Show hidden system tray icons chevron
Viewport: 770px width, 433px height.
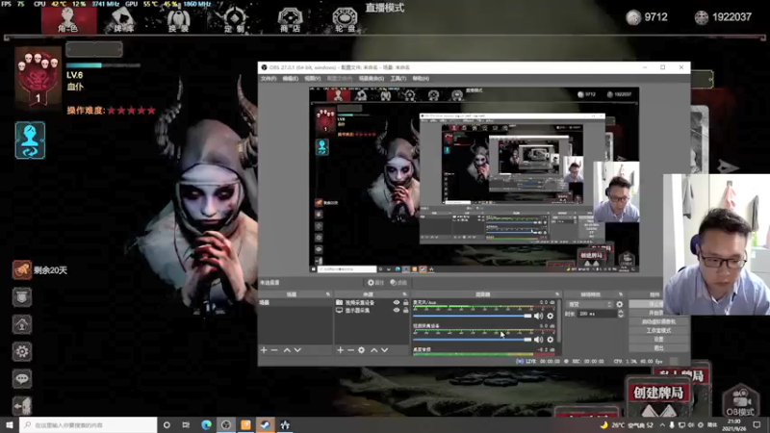(x=662, y=424)
